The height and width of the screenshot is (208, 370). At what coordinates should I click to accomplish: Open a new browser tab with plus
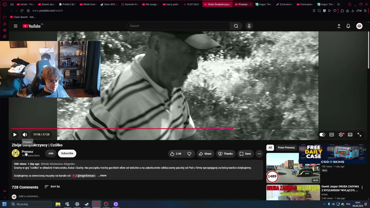338,4
